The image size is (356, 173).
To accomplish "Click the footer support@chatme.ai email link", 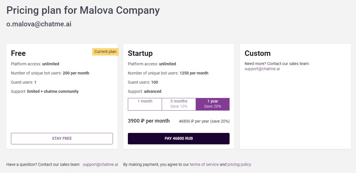I will 100,164.
